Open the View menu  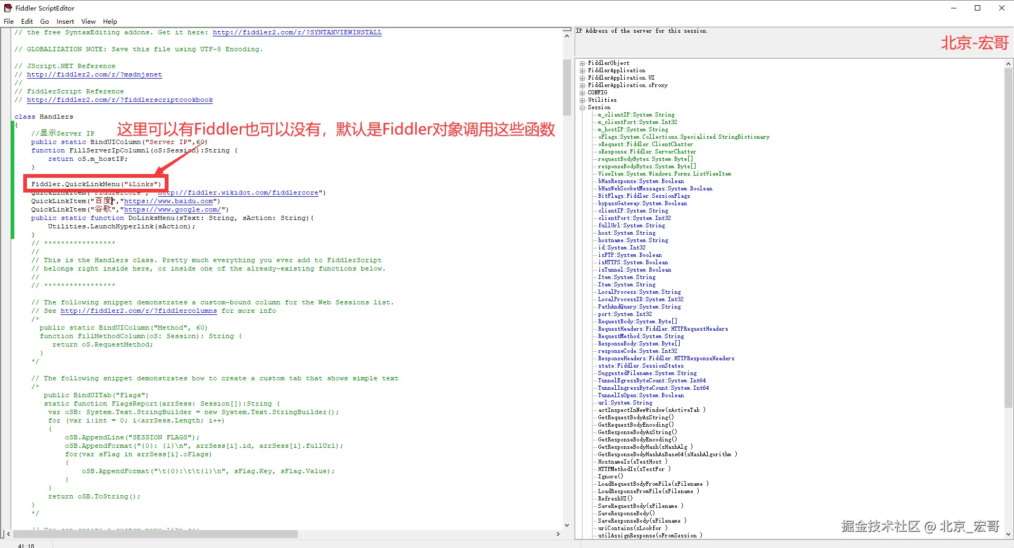[x=88, y=22]
